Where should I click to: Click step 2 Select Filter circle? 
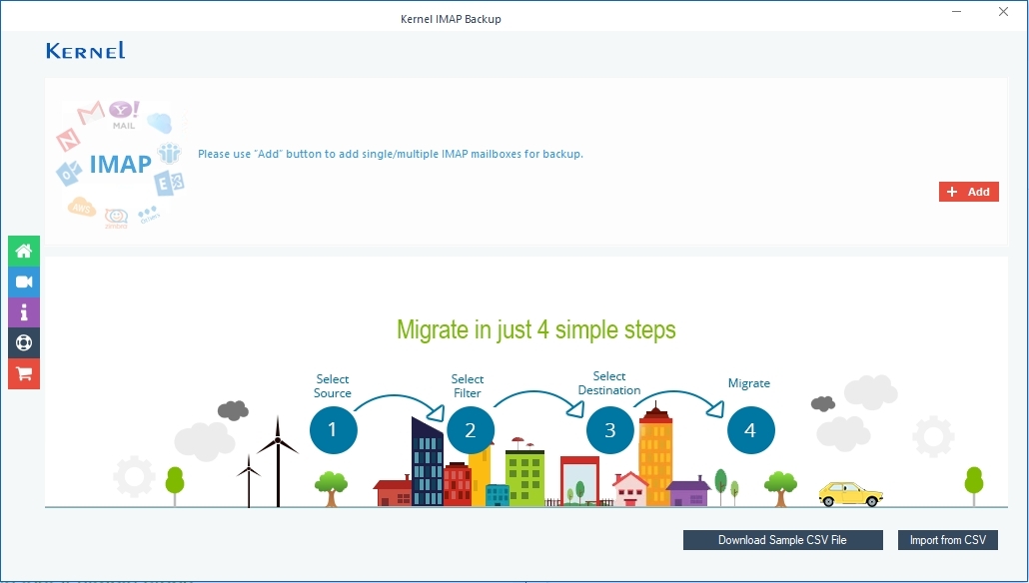471,430
